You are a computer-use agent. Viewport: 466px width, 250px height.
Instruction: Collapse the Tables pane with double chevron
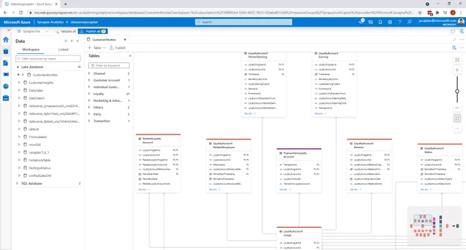[130, 56]
